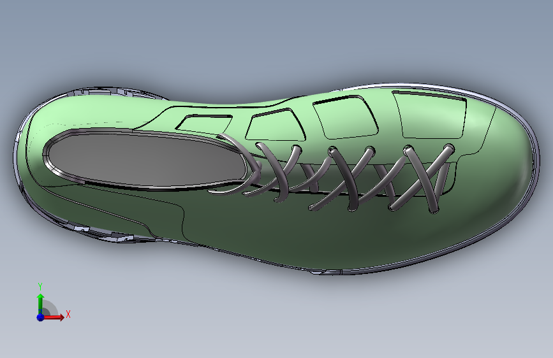Select the gray insole opening of the shoe
Image resolution: width=553 pixels, height=358 pixels.
click(146, 160)
